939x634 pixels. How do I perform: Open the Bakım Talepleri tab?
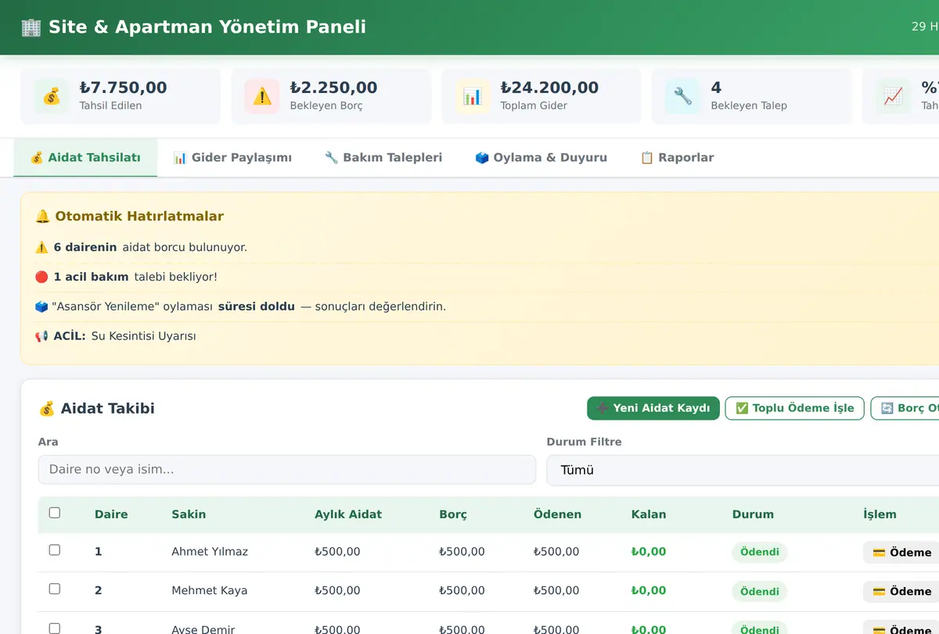(x=383, y=158)
